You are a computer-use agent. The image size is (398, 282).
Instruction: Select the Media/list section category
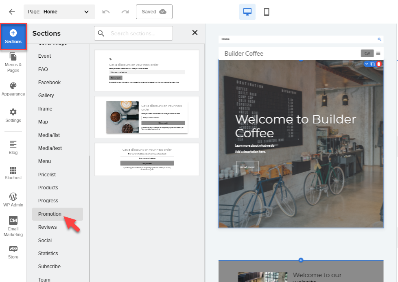[x=49, y=135]
